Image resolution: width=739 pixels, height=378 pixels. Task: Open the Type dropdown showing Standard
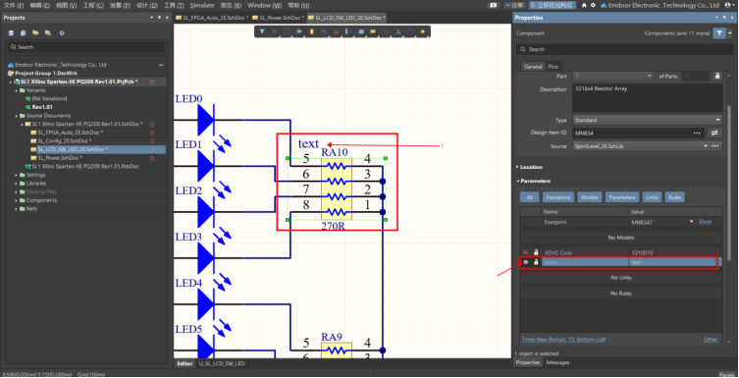click(648, 120)
